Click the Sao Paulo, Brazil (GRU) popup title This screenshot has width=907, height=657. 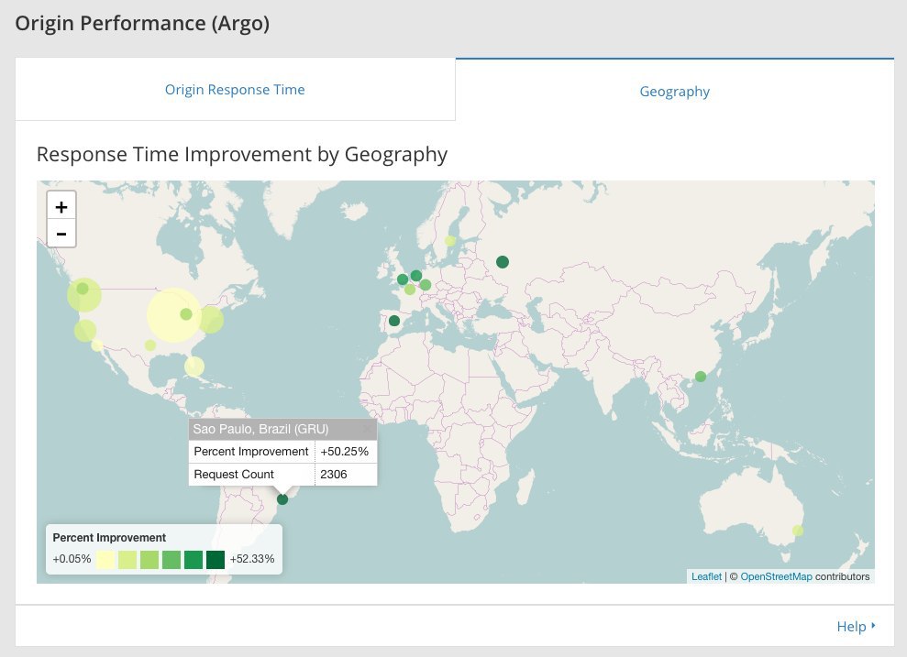260,429
